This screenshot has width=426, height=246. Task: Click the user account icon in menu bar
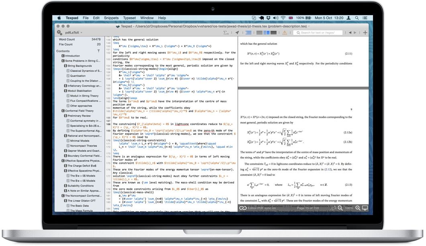[349, 18]
